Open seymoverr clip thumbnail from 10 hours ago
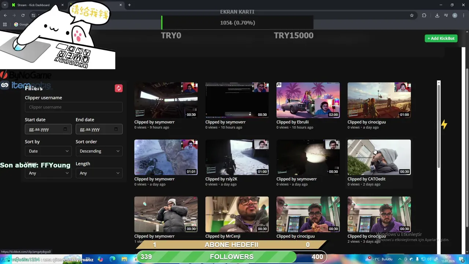Screen dimensions: 469x264 (x=237, y=100)
